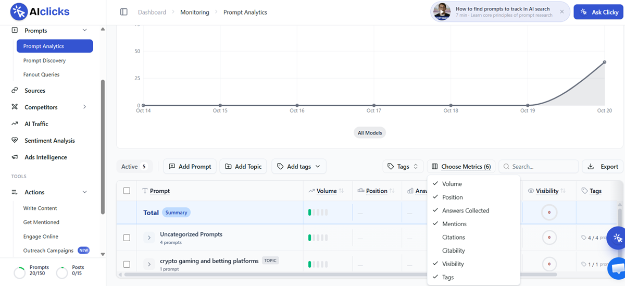This screenshot has width=625, height=286.
Task: Open Engage Online in sidebar
Action: [41, 237]
